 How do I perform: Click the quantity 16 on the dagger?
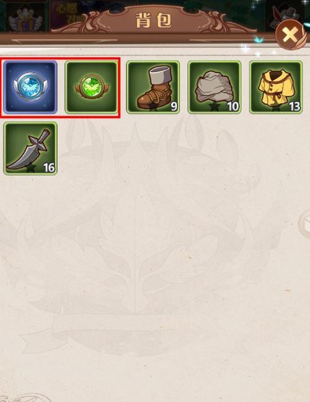pos(49,168)
